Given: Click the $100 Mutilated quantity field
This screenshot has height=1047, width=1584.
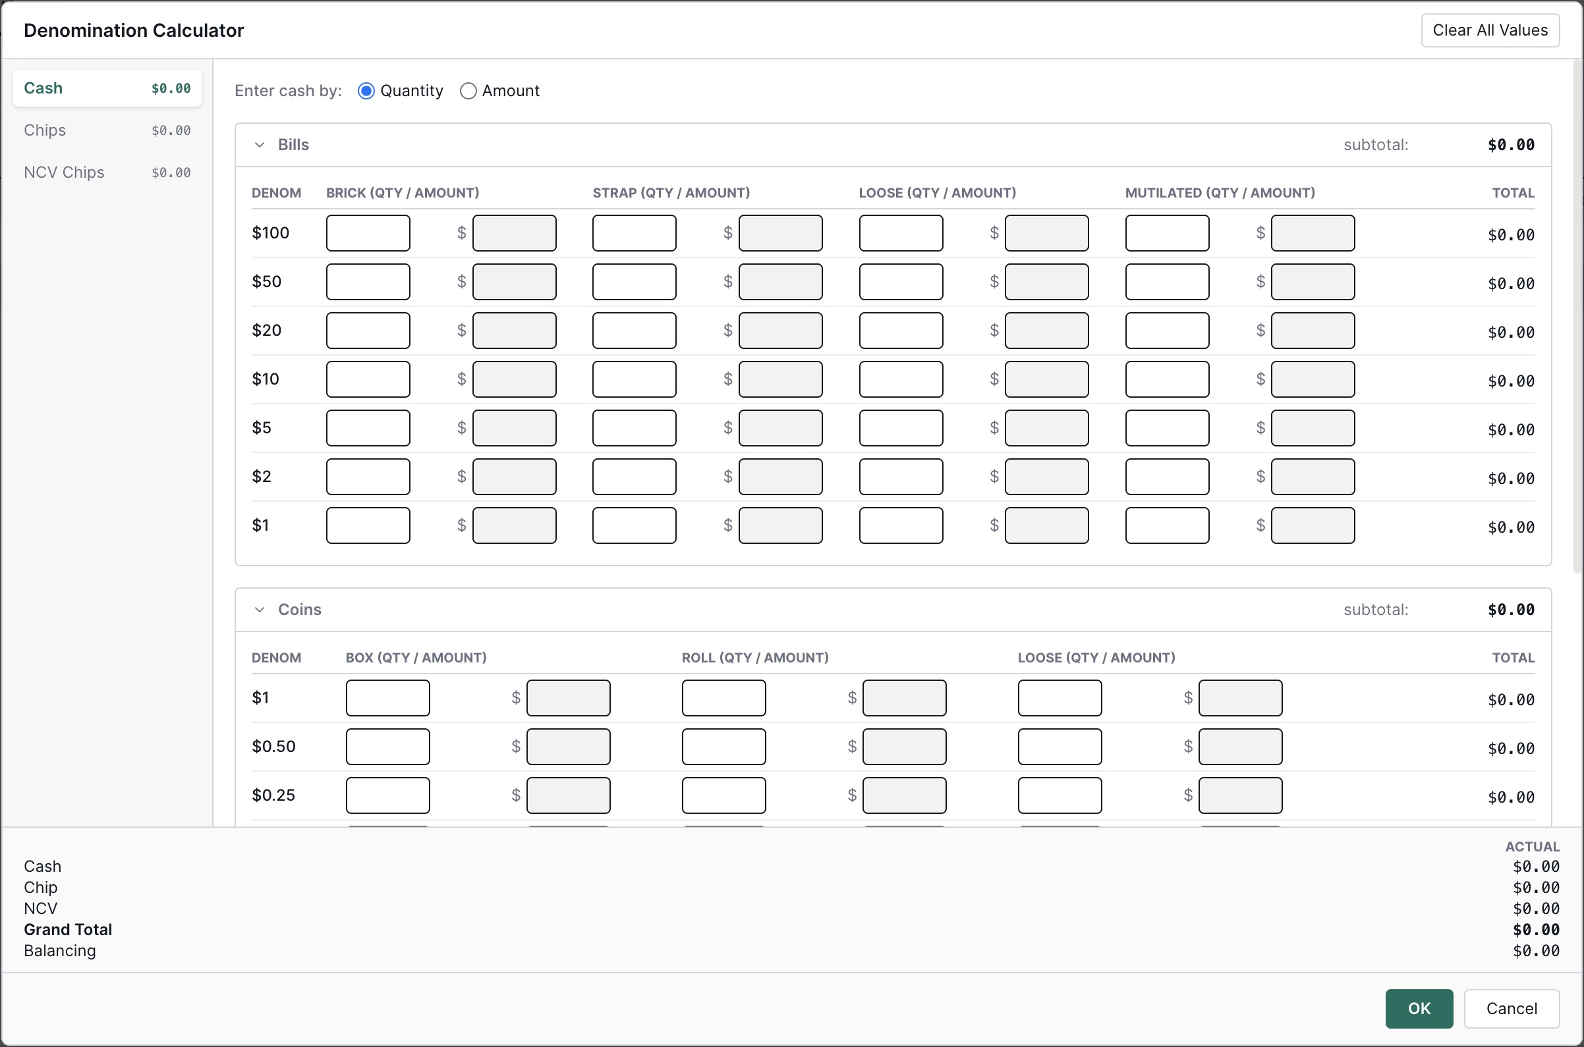Looking at the screenshot, I should [x=1167, y=233].
